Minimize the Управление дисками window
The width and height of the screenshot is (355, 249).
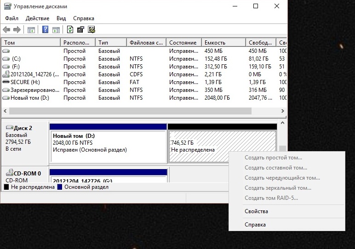235,6
